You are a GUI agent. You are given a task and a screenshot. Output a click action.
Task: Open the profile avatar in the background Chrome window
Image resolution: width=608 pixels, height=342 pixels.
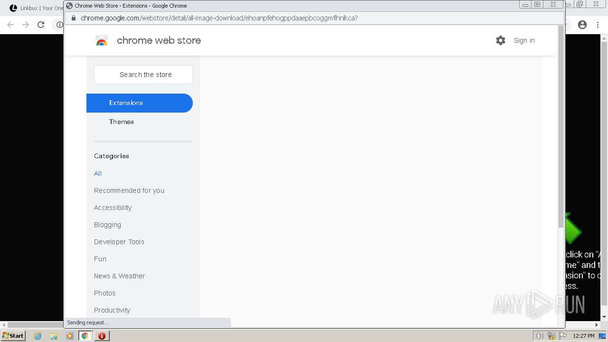(582, 25)
